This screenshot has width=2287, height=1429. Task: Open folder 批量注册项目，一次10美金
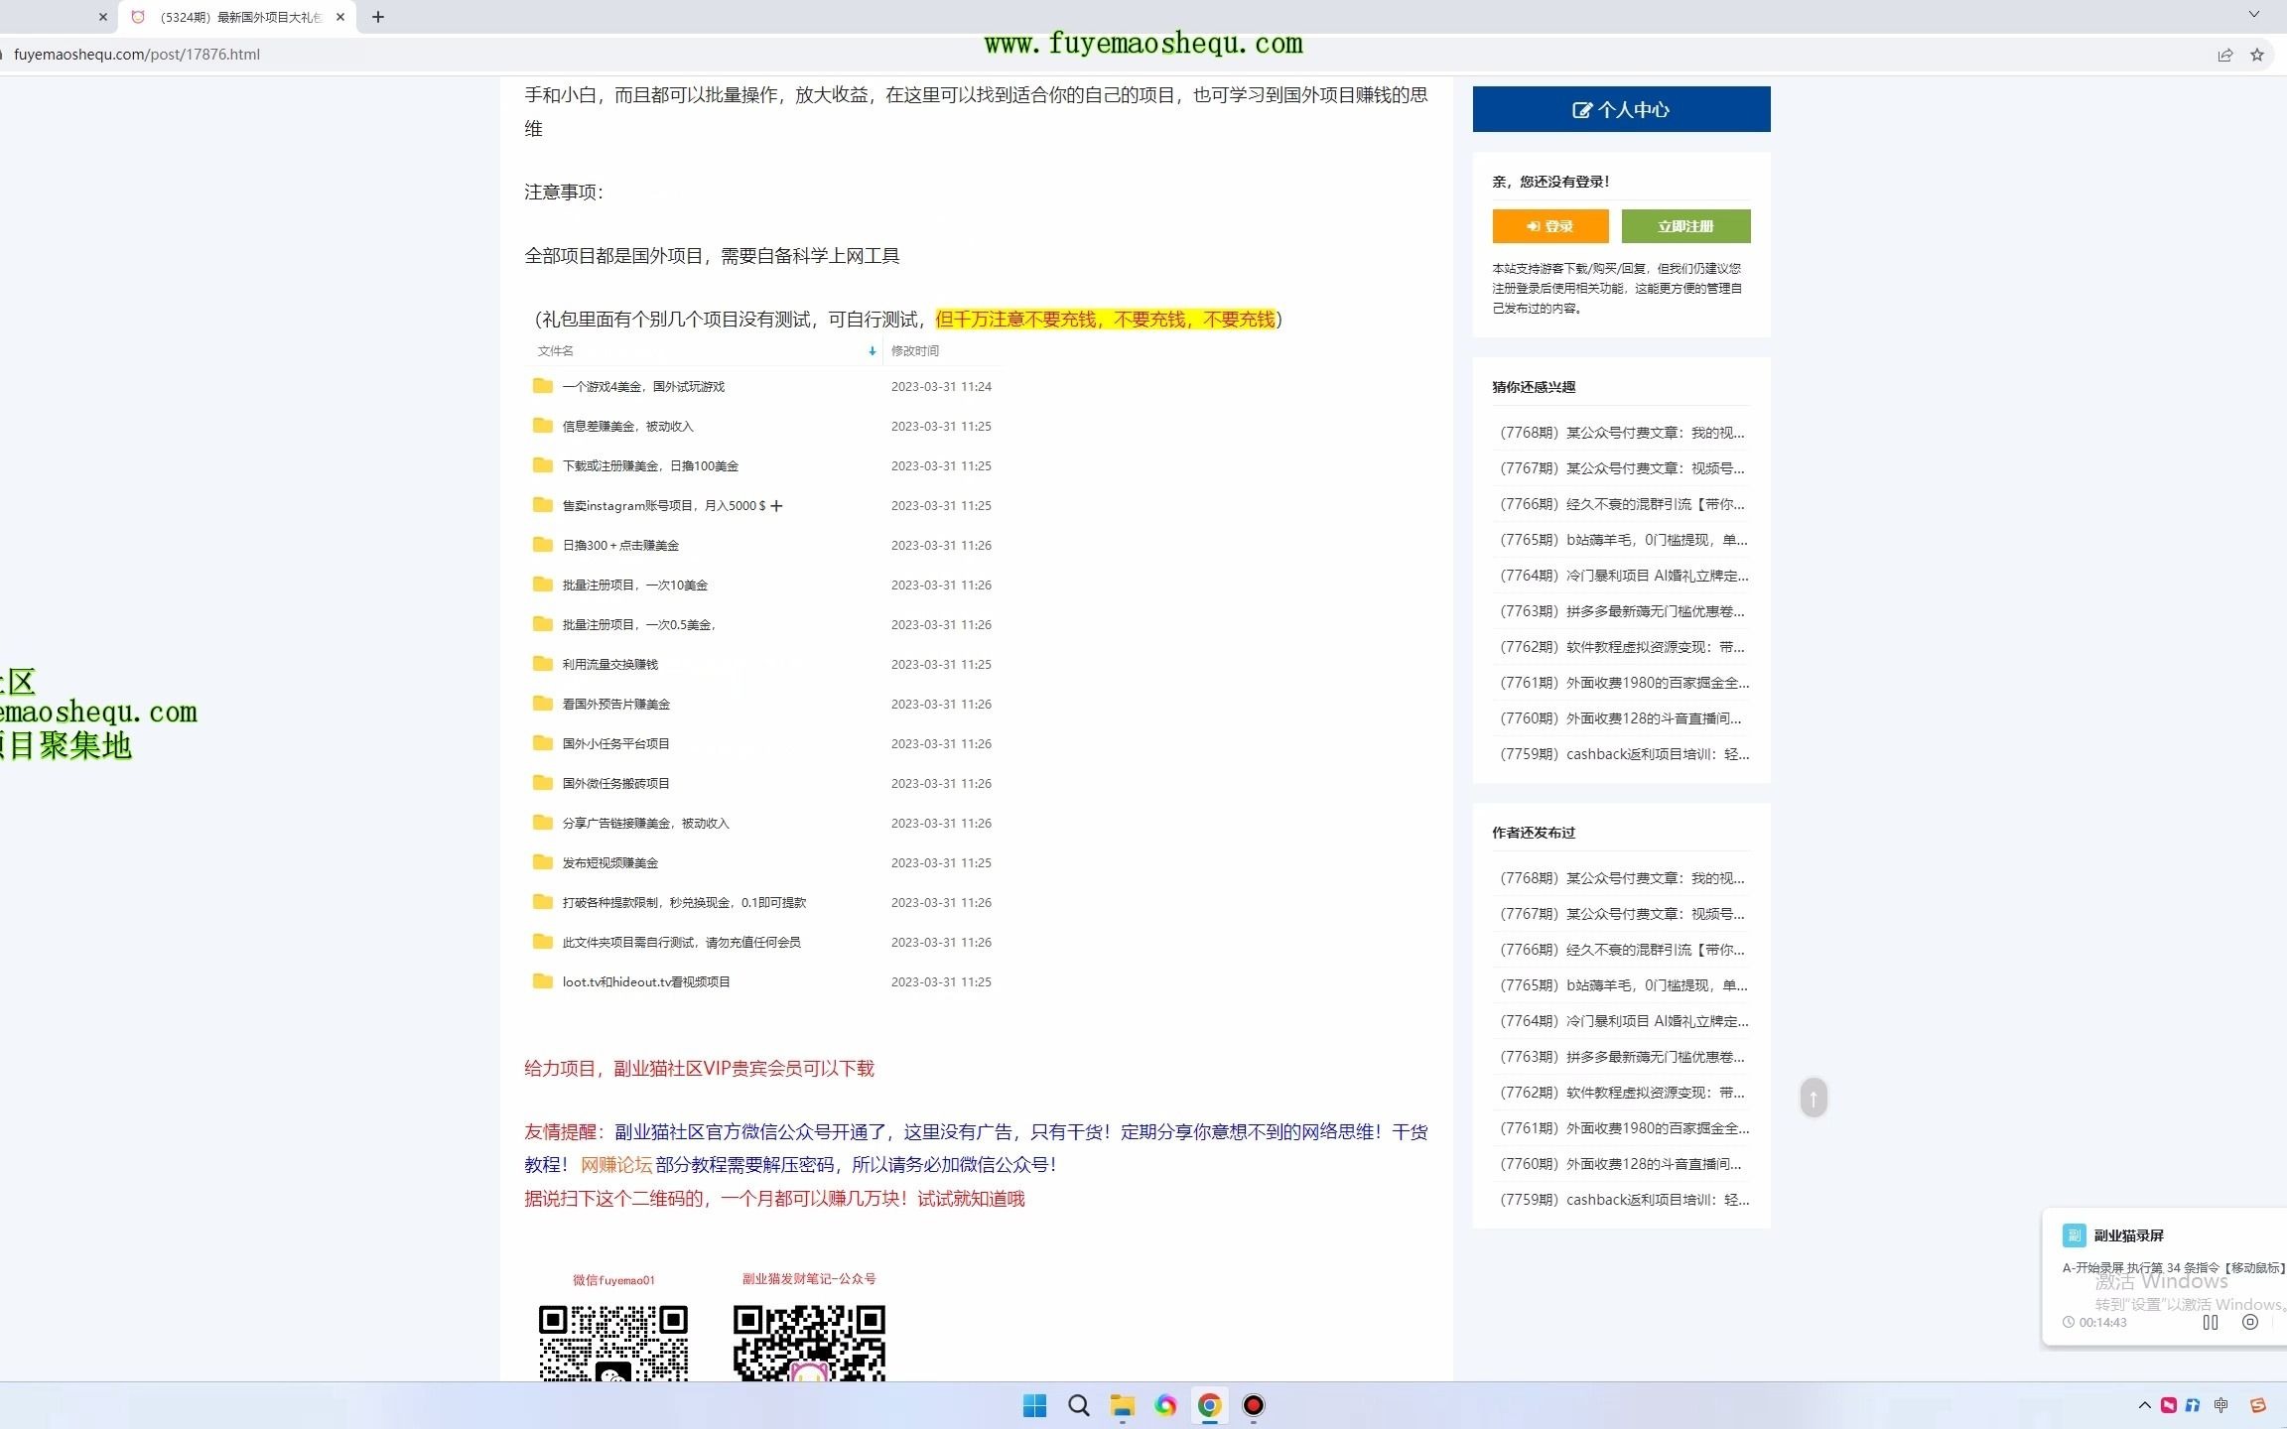(634, 585)
